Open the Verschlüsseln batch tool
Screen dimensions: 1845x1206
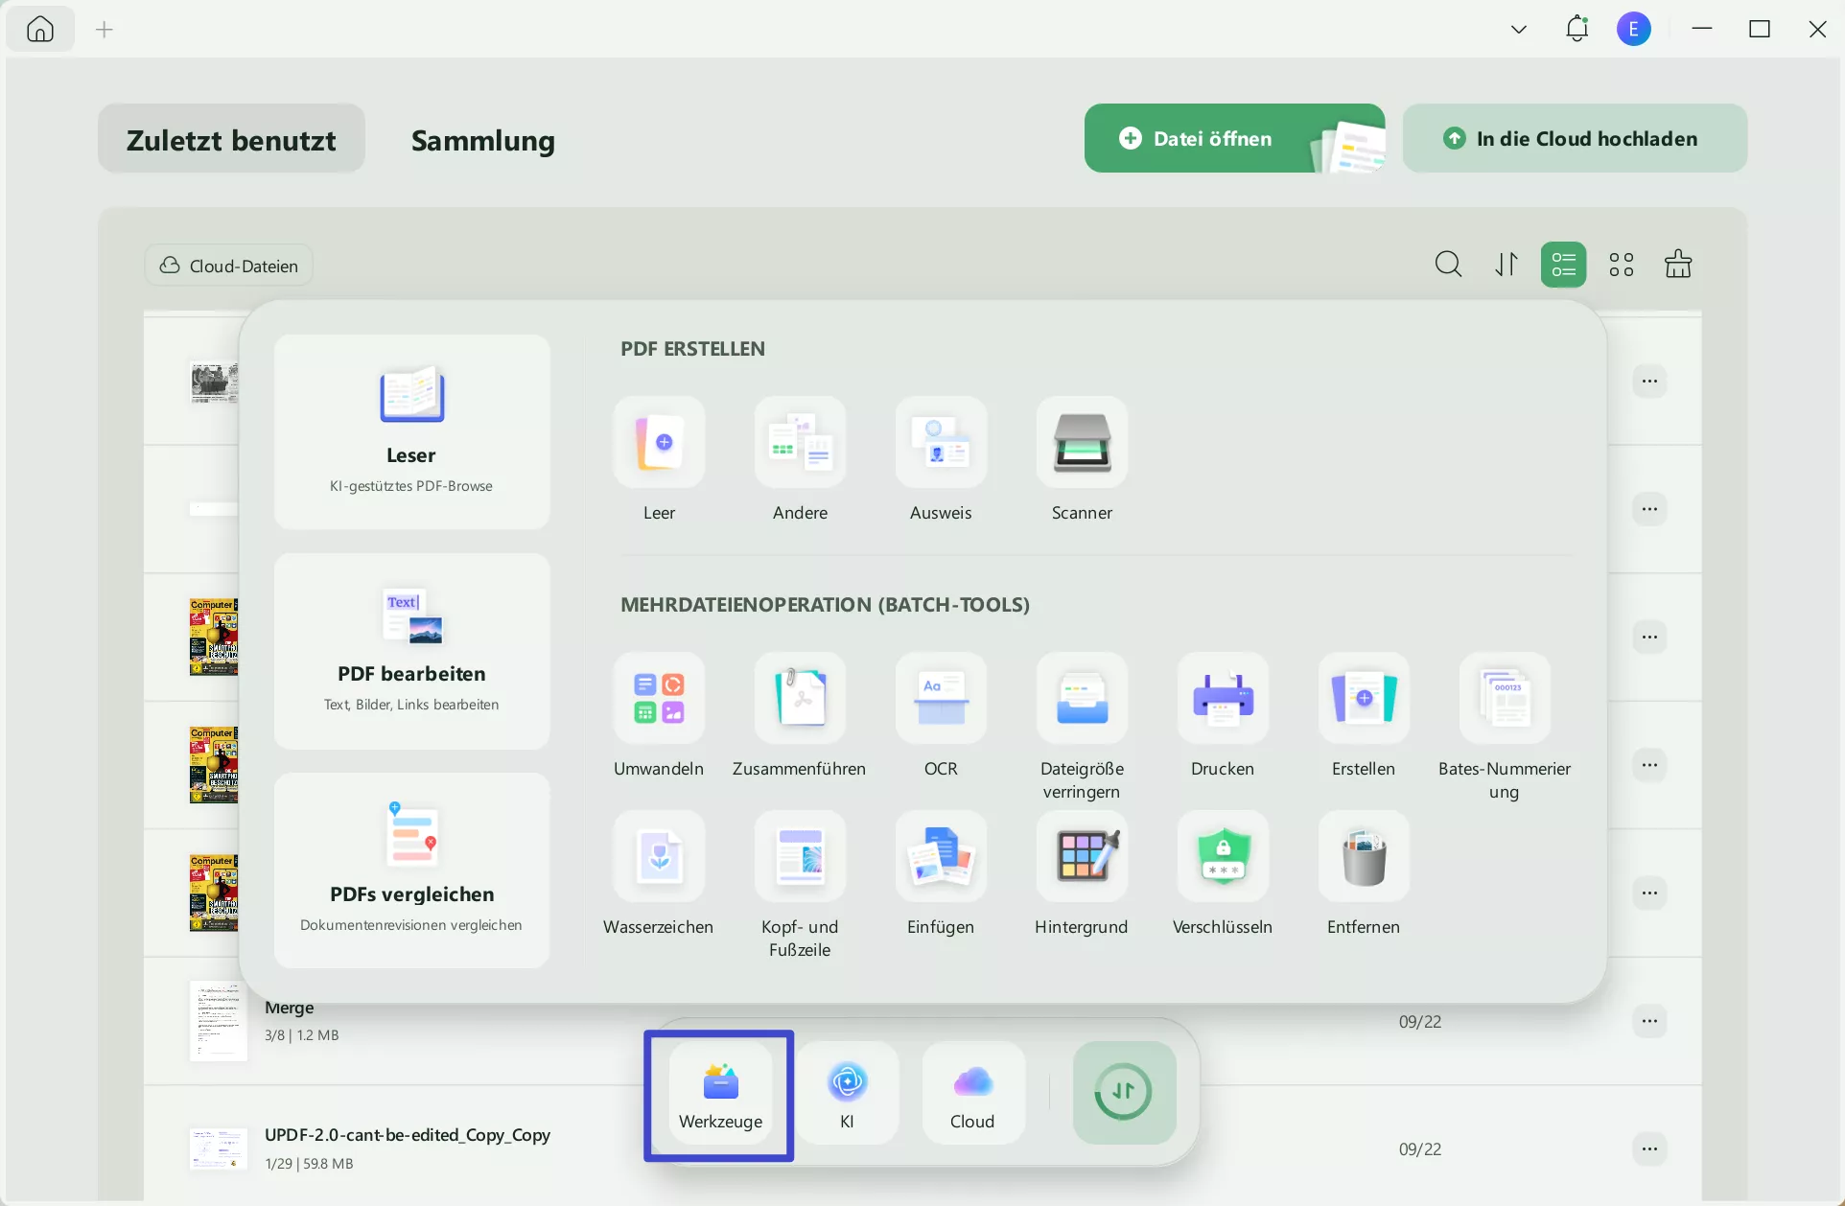tap(1223, 857)
